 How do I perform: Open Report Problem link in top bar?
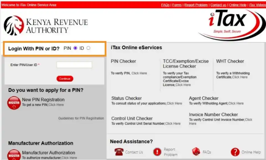(196, 5)
